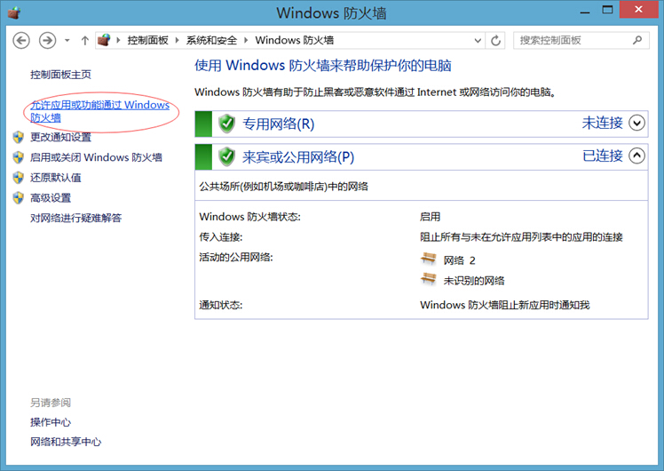
Task: Click Windows 防火墙 breadcrumb segment
Action: 295,40
